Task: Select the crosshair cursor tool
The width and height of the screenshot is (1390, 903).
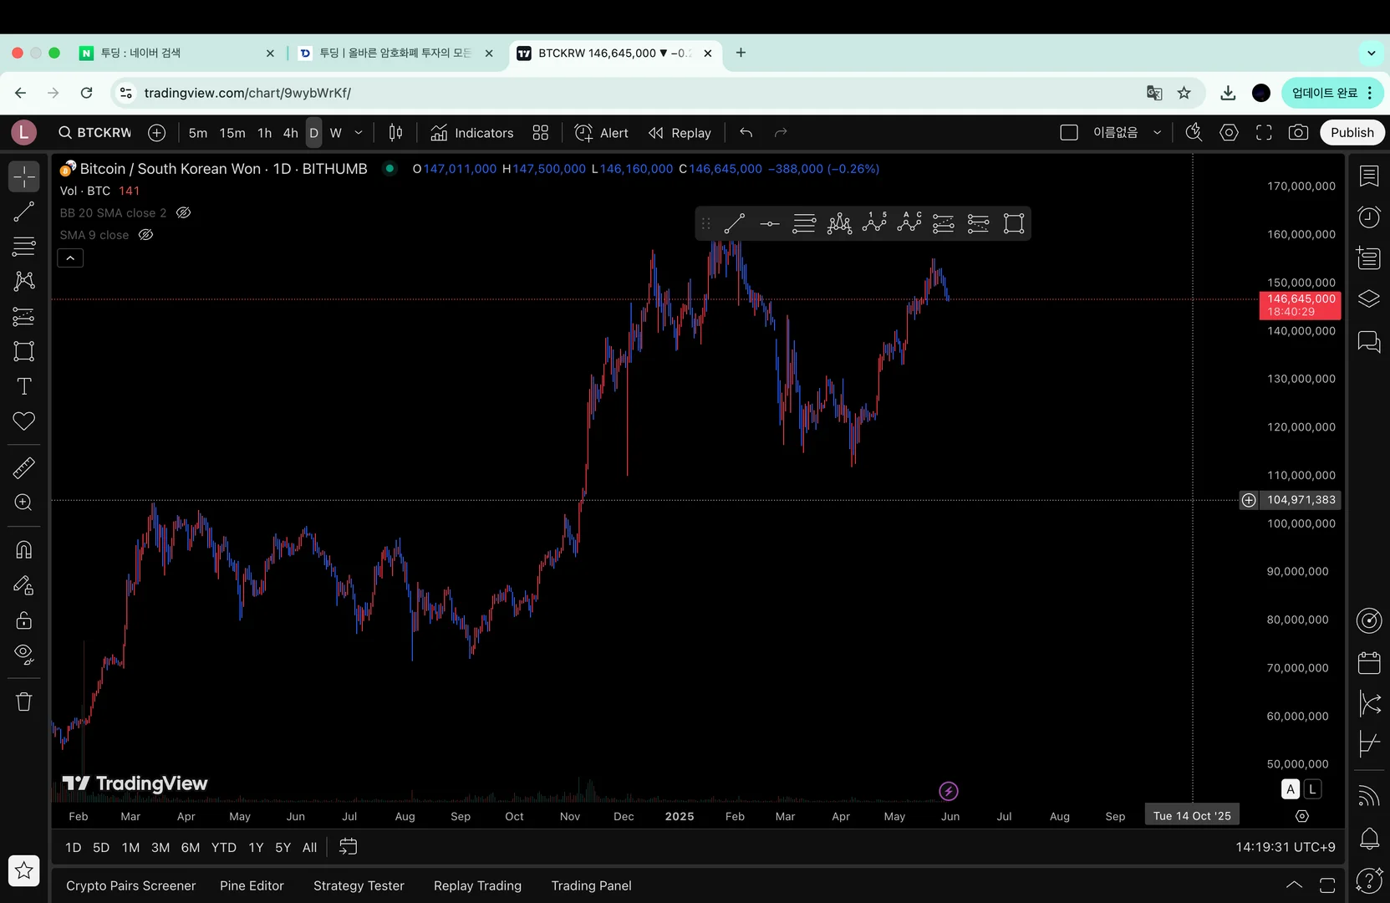Action: tap(24, 176)
